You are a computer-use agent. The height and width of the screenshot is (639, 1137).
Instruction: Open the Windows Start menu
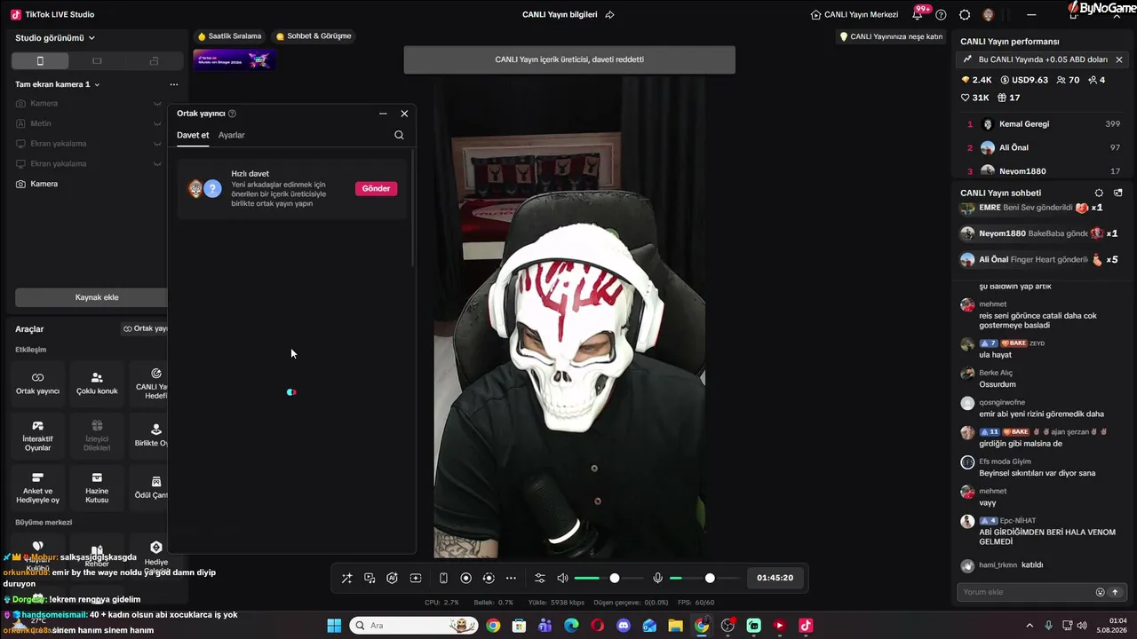[x=334, y=626]
